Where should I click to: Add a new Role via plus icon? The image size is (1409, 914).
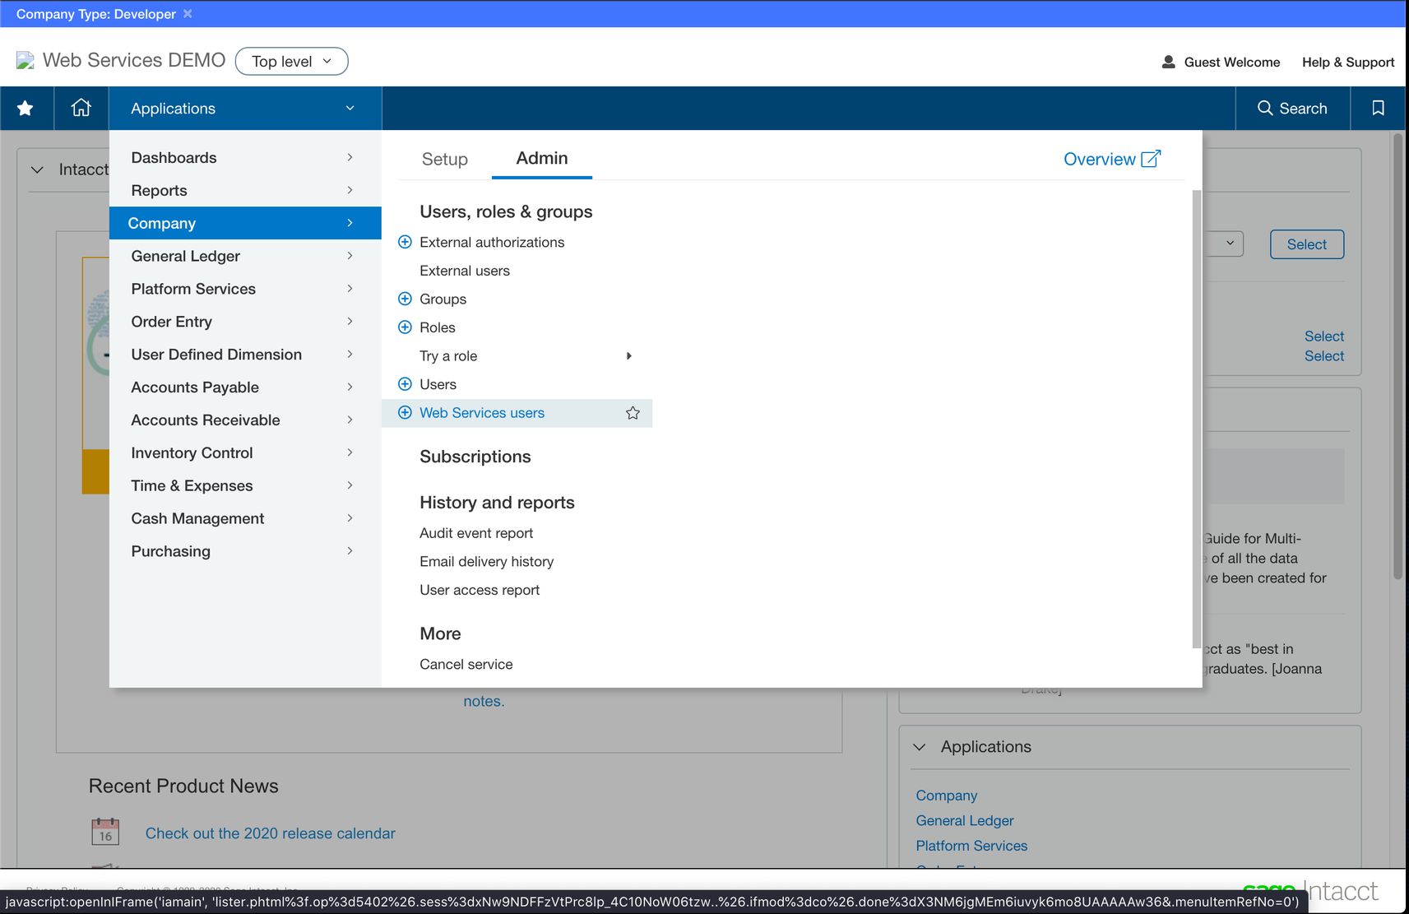[x=405, y=327]
